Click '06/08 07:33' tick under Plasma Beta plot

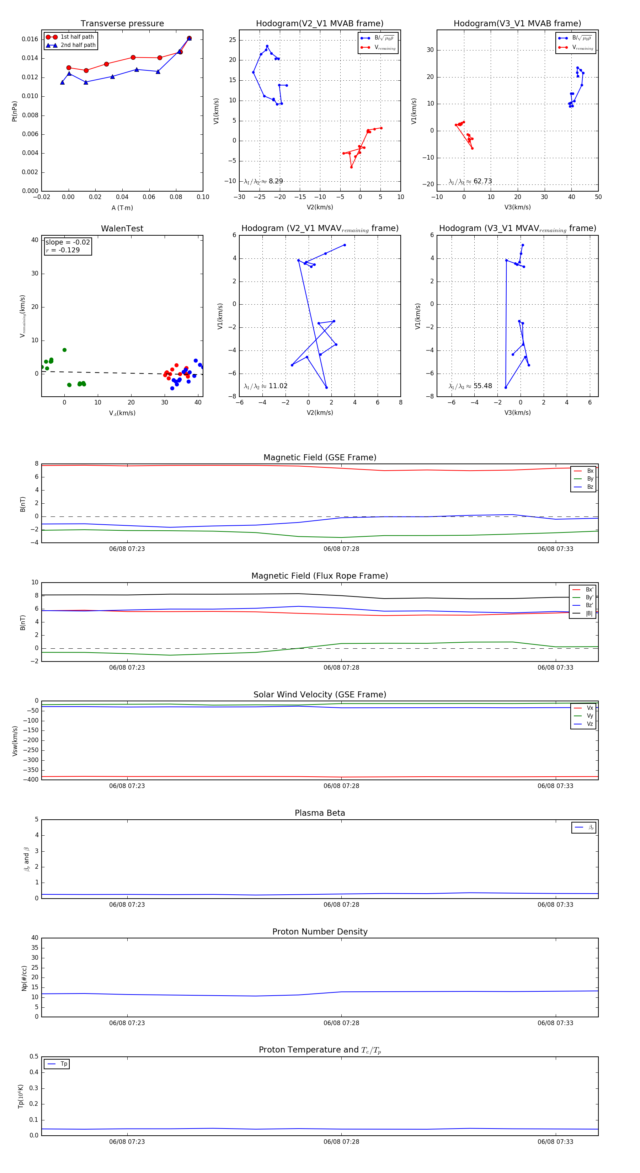(555, 904)
